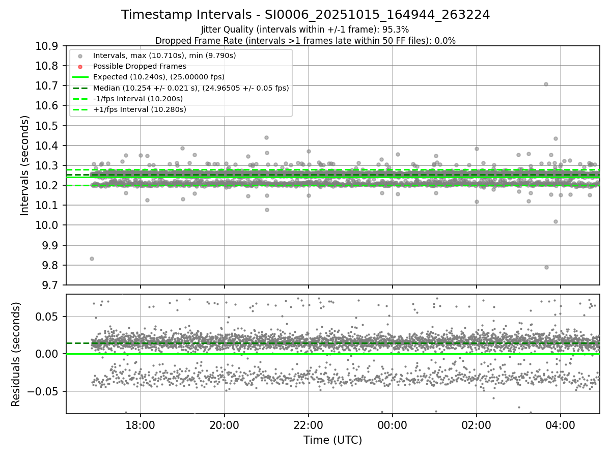Click the legend entry 'Expected (10.240s), (25.00000 fps)'
611x458 pixels.
coord(159,77)
